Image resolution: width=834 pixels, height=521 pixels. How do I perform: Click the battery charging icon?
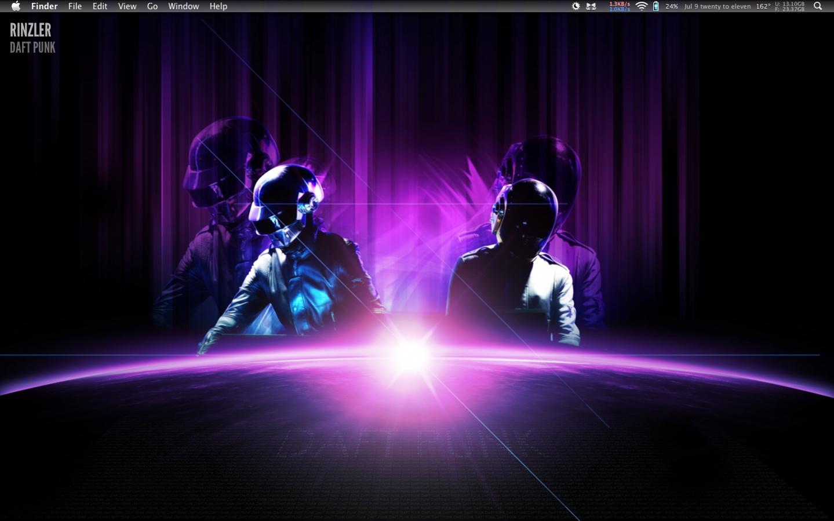pyautogui.click(x=655, y=6)
